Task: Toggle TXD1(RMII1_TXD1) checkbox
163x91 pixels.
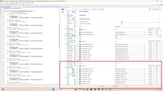Action: coord(80,84)
